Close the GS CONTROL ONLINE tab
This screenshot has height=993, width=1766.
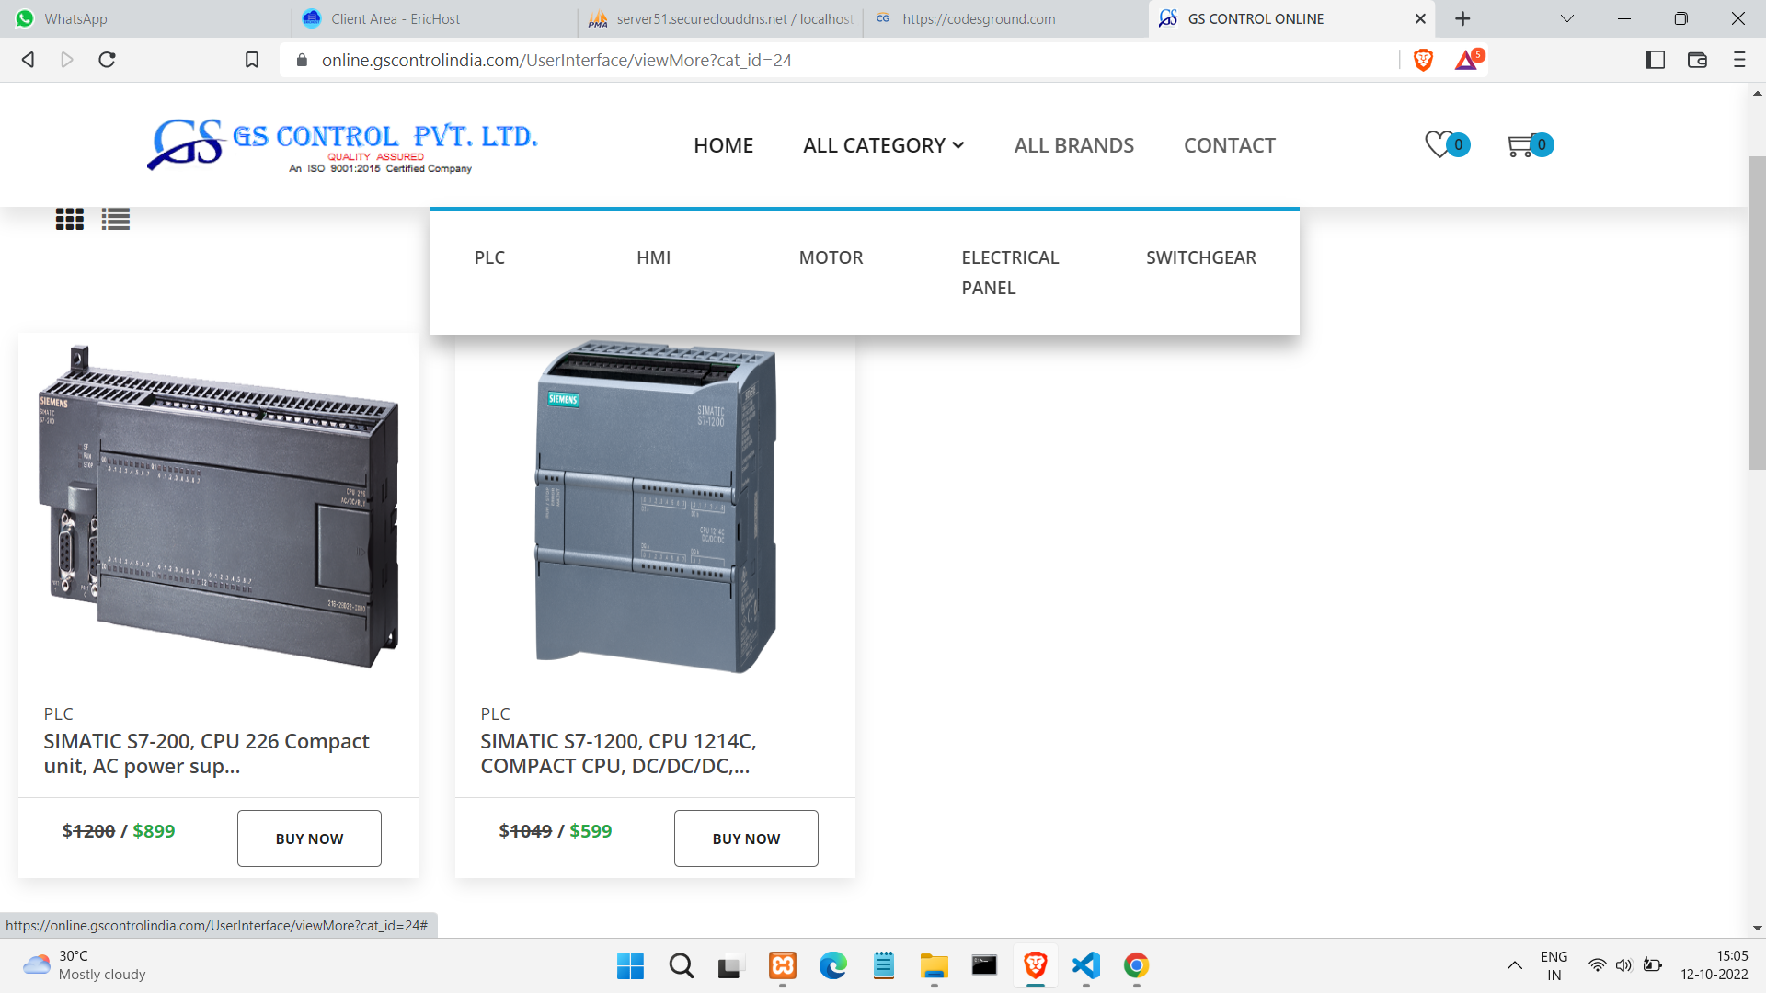tap(1420, 18)
